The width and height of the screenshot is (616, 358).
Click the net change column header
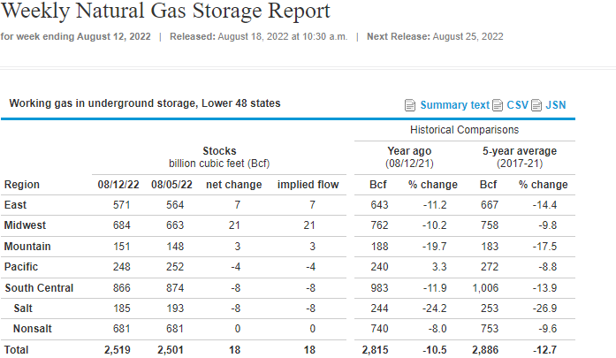pos(233,185)
